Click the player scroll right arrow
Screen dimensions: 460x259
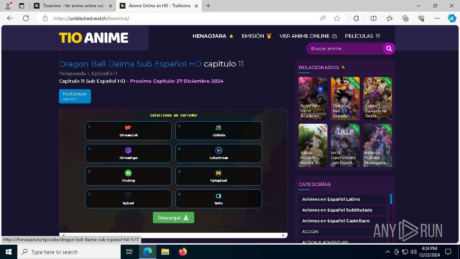click(283, 235)
